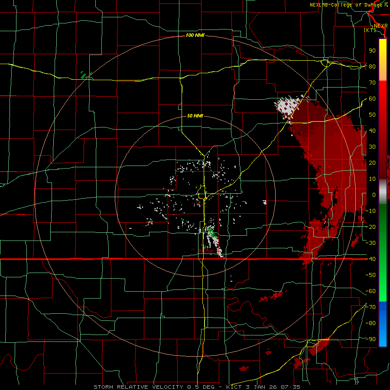Click the 40 value on velocity scale
The image size is (390, 390).
pos(372,131)
